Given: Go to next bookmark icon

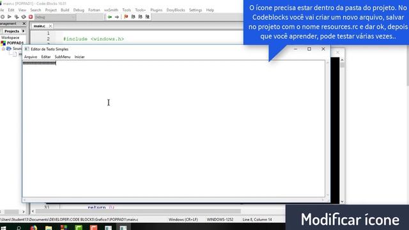Looking at the screenshot, I should 141,17.
